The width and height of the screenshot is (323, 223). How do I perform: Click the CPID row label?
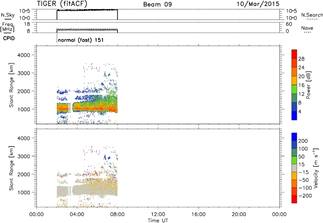[9, 38]
